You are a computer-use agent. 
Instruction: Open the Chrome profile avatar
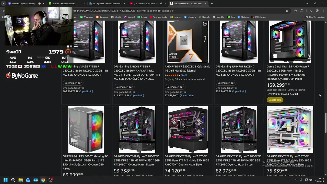coord(317,11)
